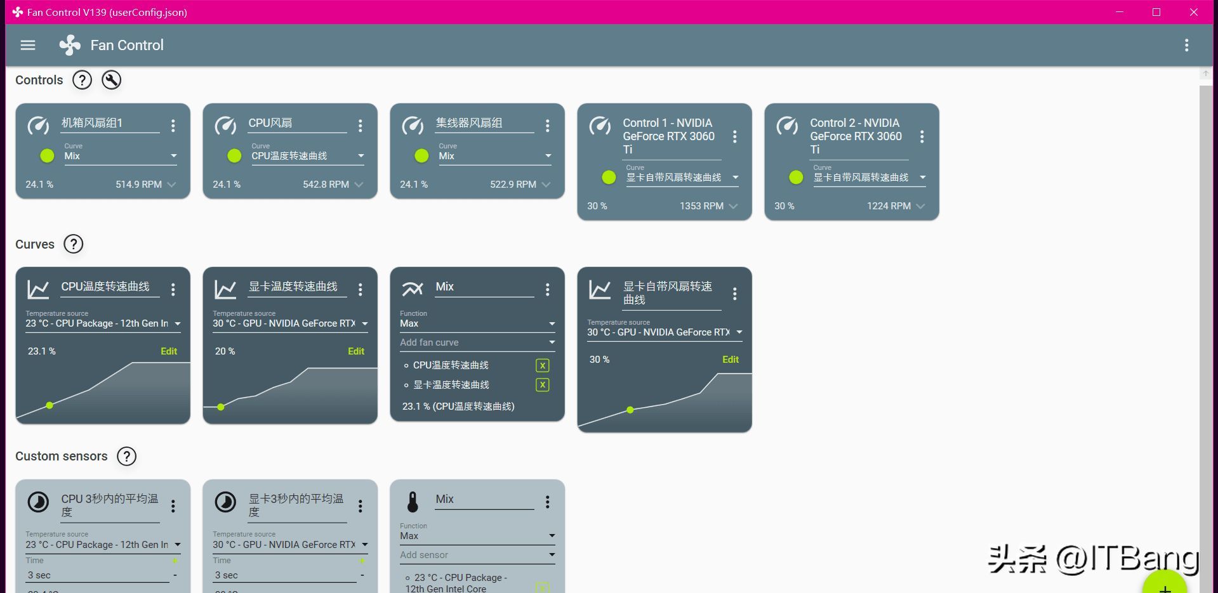Click the gauge icon on 集线器风扇组 card
This screenshot has height=593, width=1218.
[413, 125]
